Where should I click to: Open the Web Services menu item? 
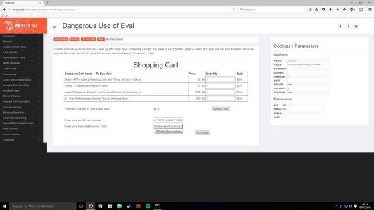click(22, 129)
